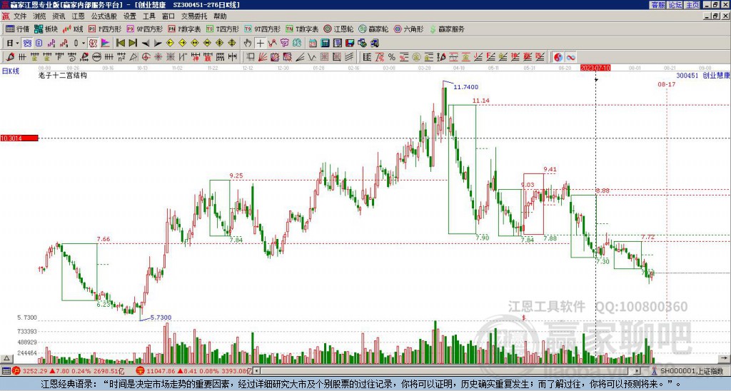Select the zigzag wave line tool
This screenshot has height=391, width=731.
[312, 57]
